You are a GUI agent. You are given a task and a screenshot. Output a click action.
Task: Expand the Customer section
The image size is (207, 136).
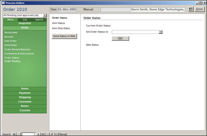point(25,102)
